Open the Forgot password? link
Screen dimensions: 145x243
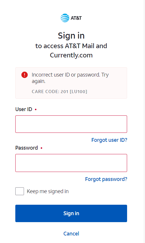point(106,179)
